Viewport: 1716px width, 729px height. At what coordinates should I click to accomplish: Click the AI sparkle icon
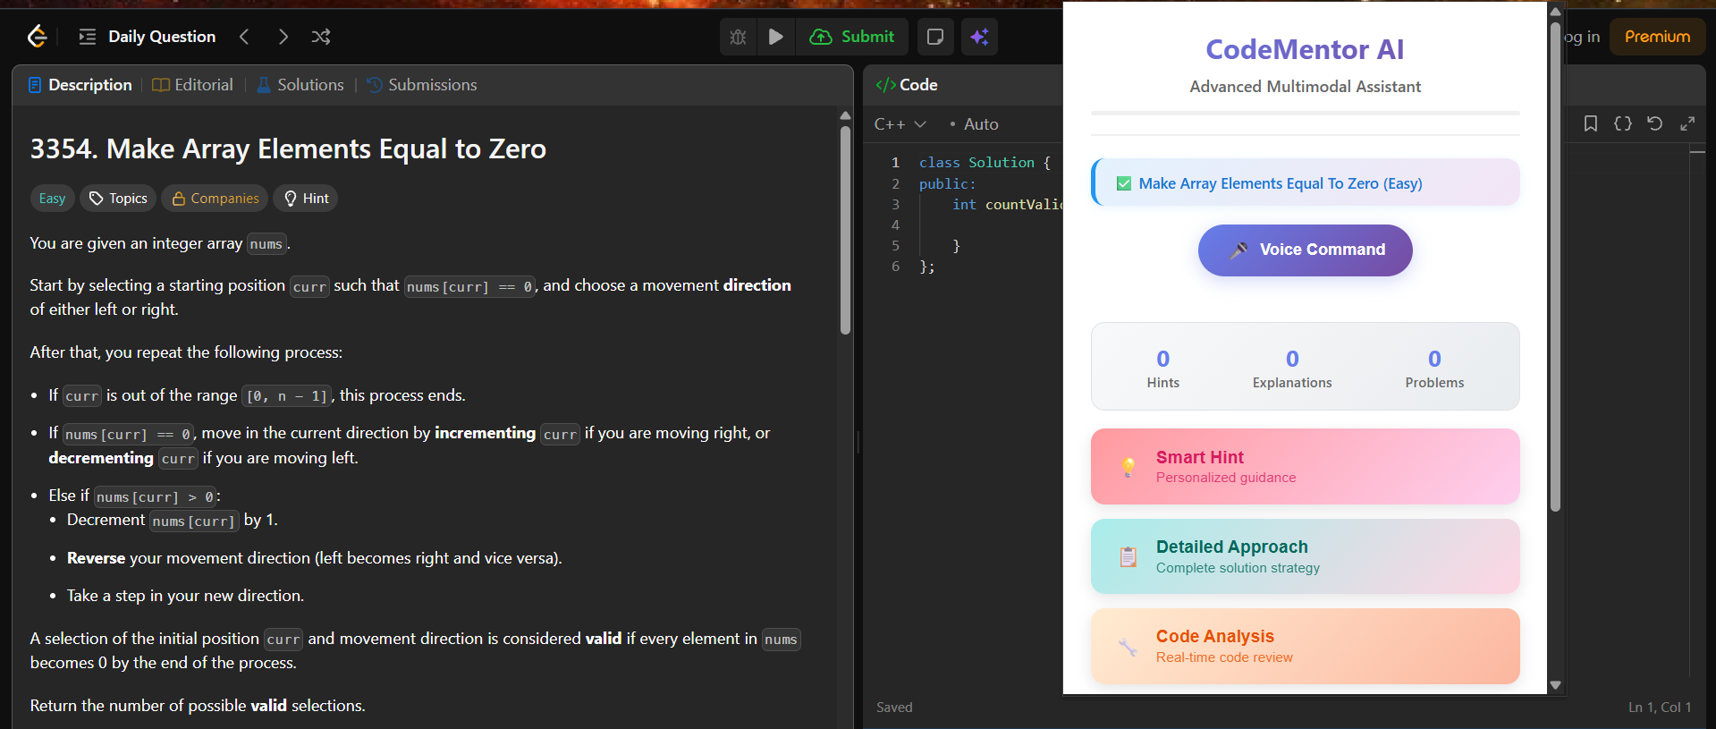980,37
